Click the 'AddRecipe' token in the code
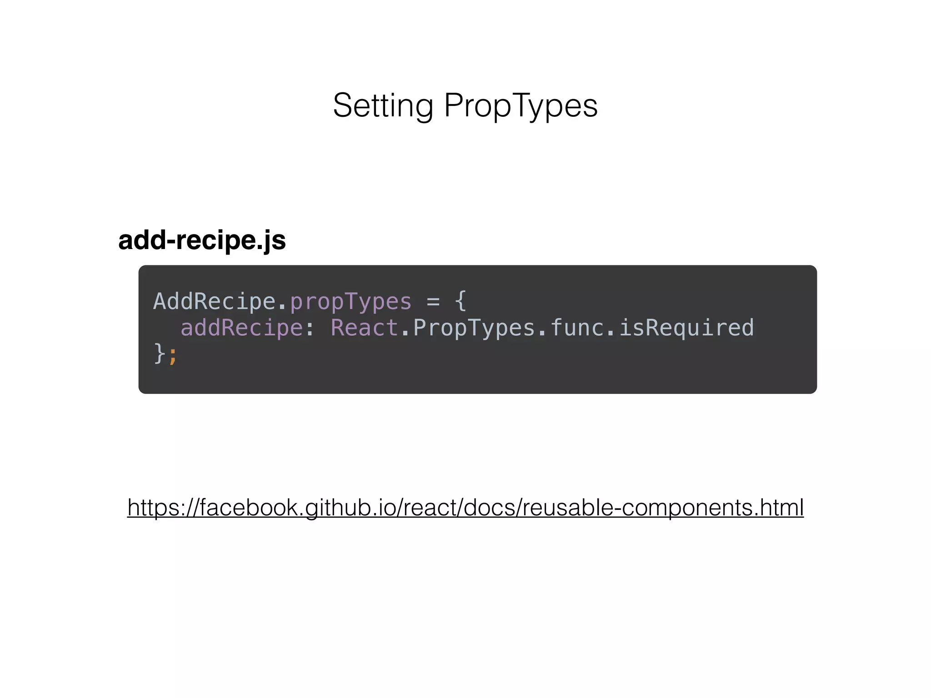 click(x=215, y=302)
